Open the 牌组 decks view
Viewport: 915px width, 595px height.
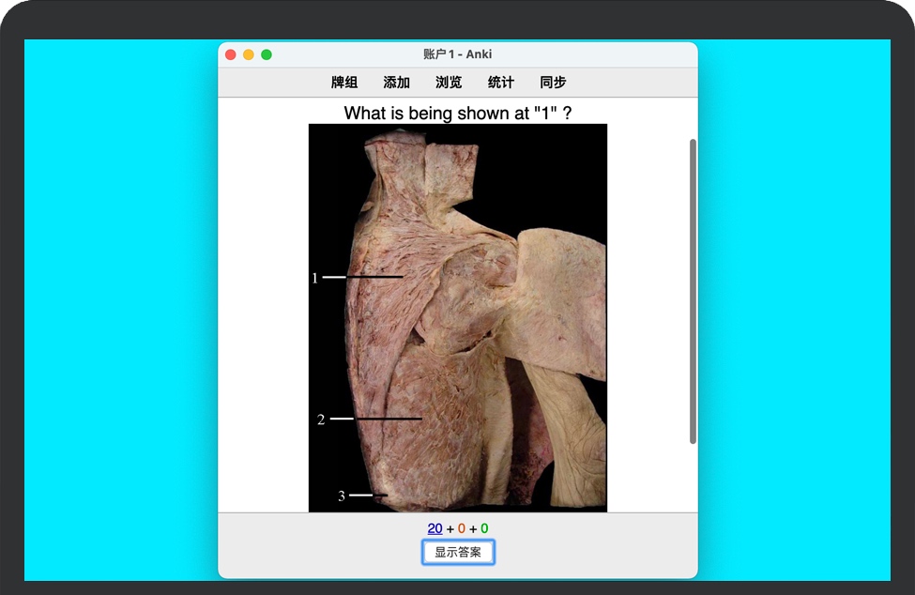tap(344, 83)
